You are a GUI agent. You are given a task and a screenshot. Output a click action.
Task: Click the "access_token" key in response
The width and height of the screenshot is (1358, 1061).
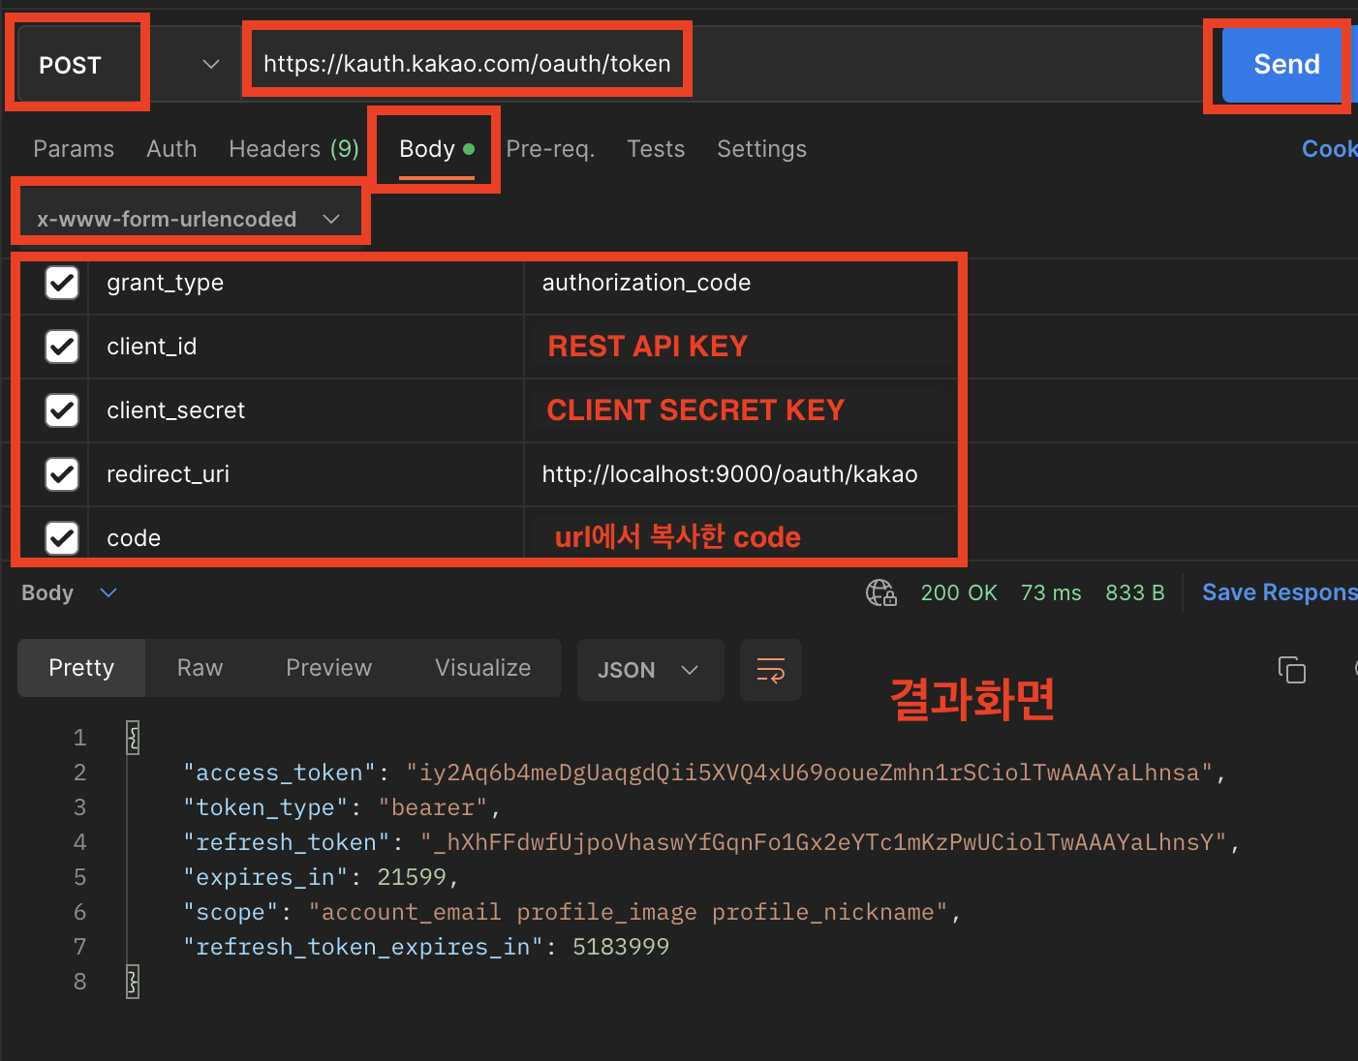point(280,773)
